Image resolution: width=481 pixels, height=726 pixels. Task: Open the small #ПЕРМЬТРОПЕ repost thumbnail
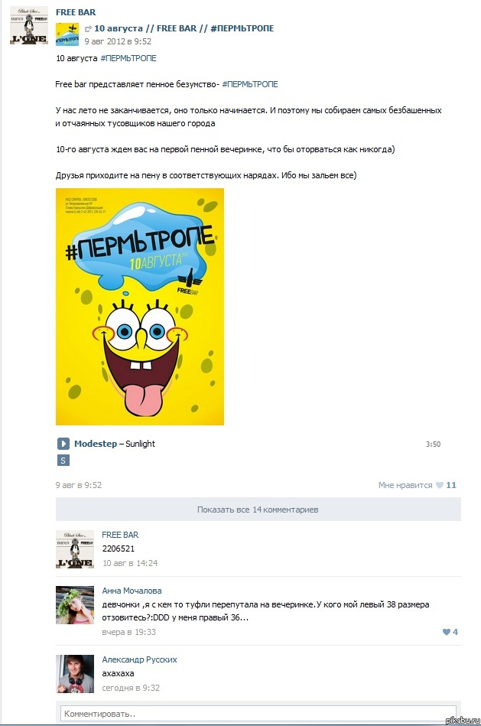coord(67,34)
